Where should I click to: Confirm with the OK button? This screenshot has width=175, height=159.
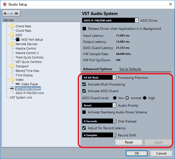point(137,153)
